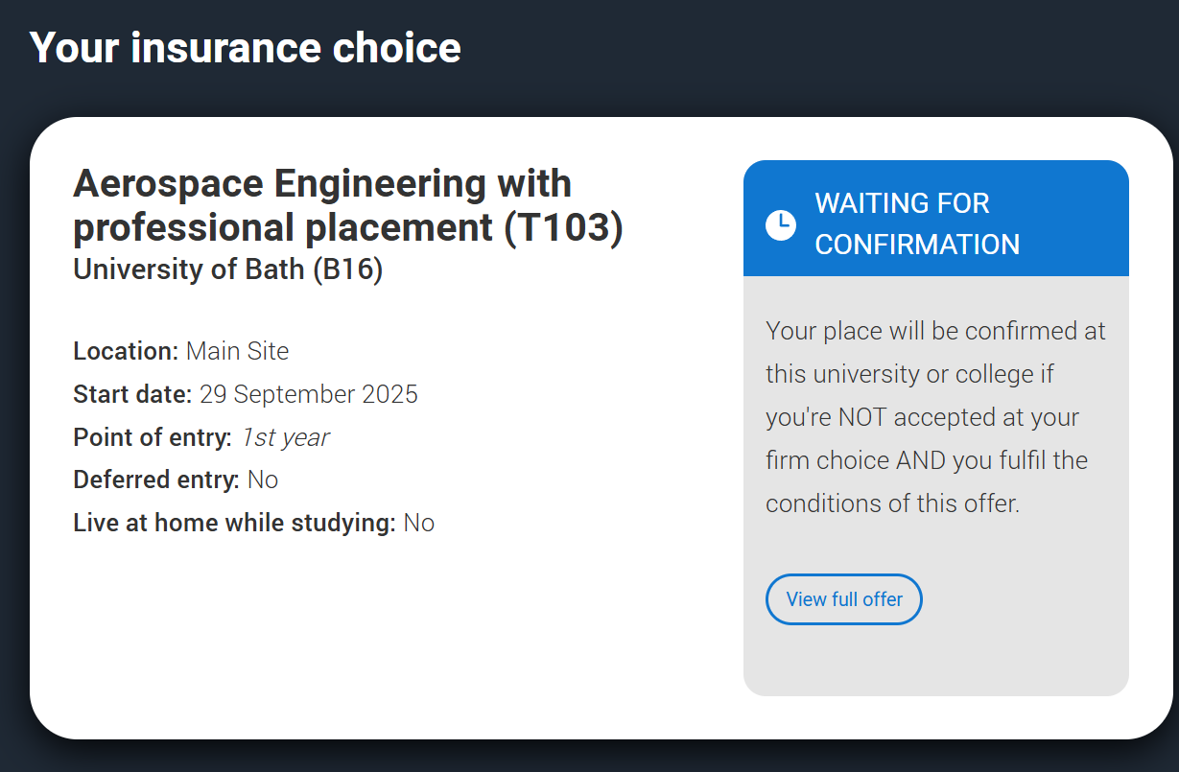The height and width of the screenshot is (772, 1179).
Task: Click the Main Site location value
Action: pos(238,351)
